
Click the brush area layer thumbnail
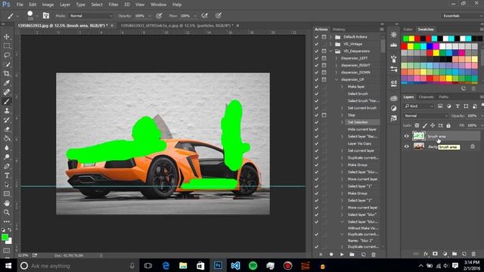pos(419,136)
